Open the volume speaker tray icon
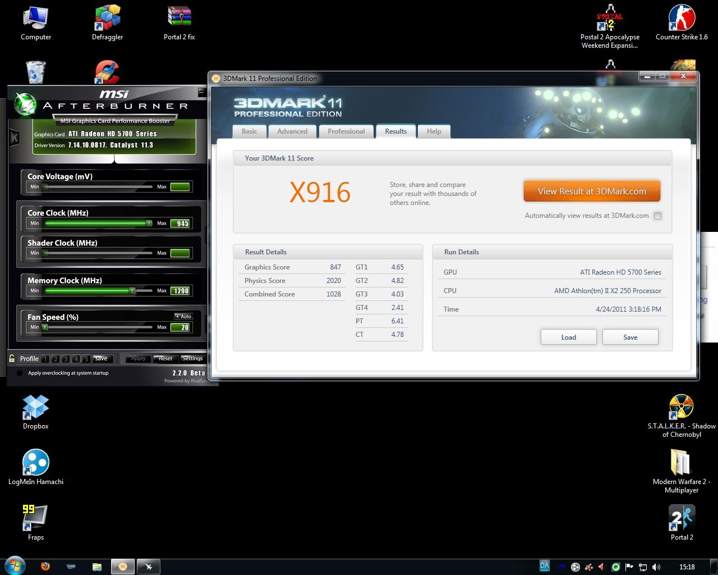Screen dimensions: 718x575 coord(656,567)
